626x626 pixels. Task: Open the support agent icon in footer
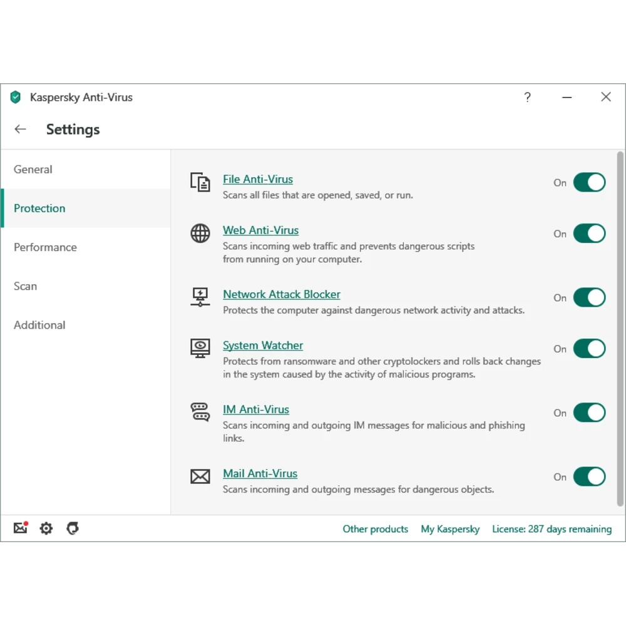[73, 528]
